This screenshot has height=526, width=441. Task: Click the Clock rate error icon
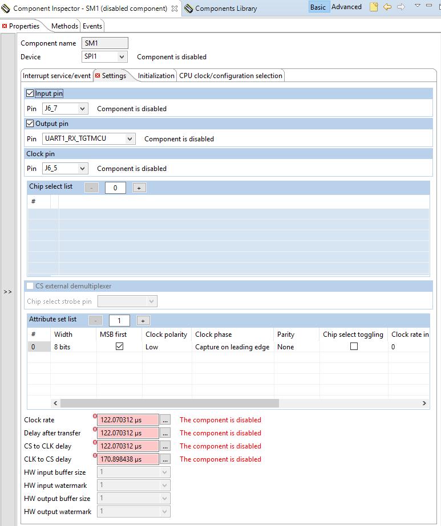point(95,416)
